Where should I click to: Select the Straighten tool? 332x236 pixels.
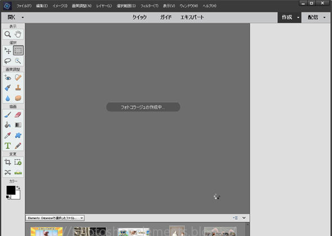(18, 172)
